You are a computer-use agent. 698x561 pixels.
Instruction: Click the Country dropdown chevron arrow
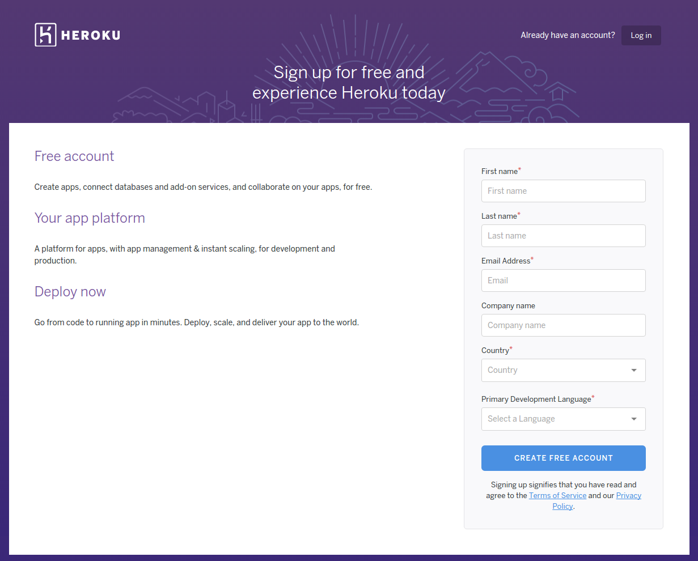click(x=634, y=370)
